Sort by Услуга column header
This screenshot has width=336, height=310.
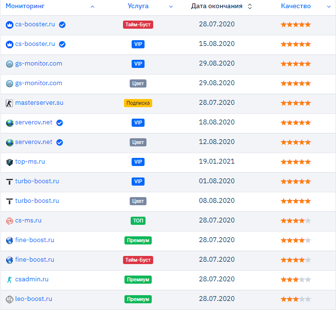tap(138, 6)
